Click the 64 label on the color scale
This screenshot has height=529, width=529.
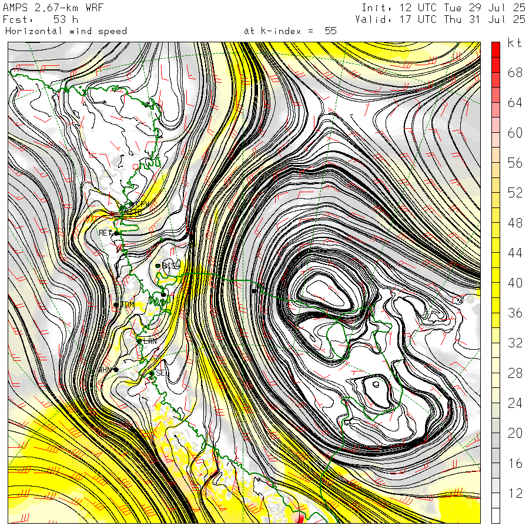pos(515,103)
